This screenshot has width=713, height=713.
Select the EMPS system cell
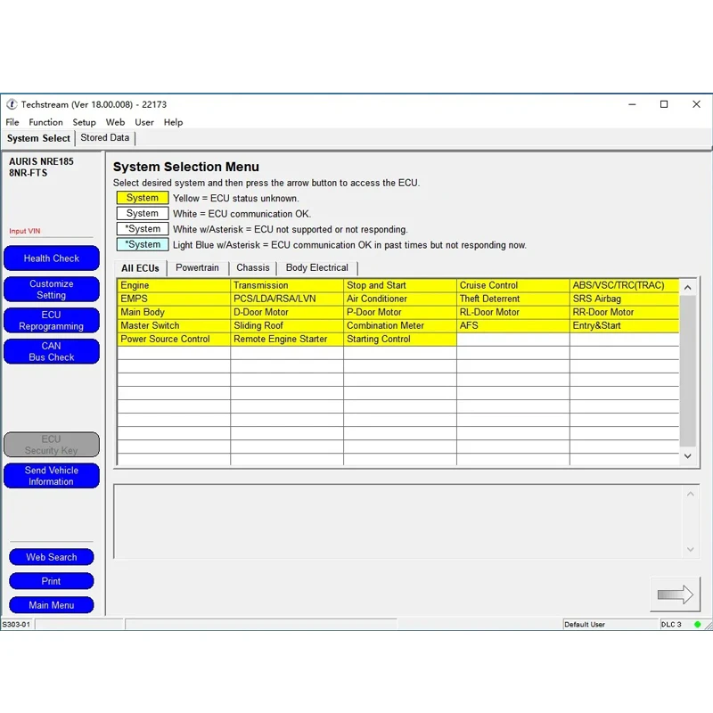pyautogui.click(x=174, y=299)
